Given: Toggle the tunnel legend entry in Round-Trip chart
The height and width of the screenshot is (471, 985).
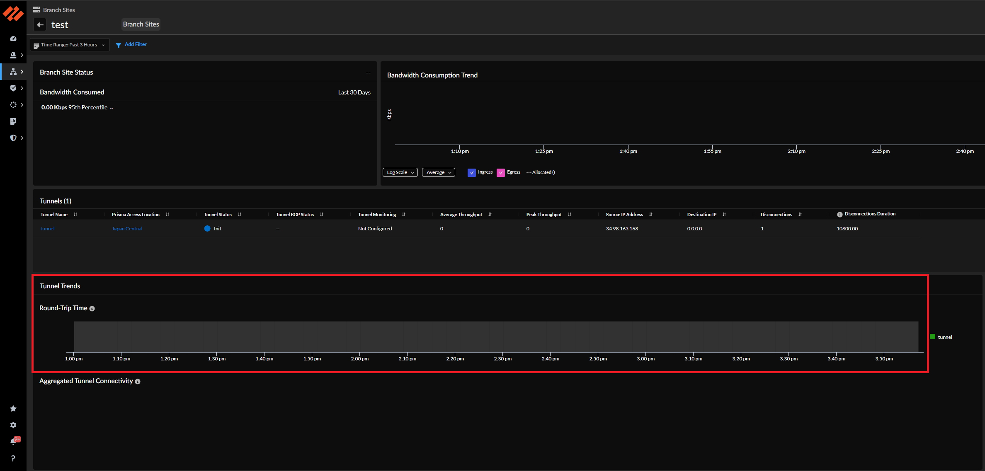Looking at the screenshot, I should 941,337.
